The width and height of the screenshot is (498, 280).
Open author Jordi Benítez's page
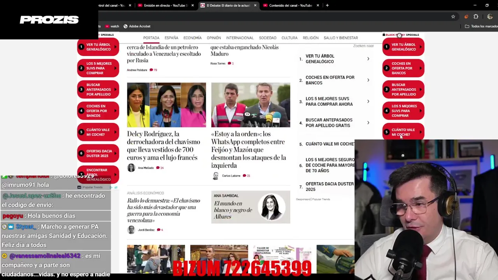click(x=146, y=230)
